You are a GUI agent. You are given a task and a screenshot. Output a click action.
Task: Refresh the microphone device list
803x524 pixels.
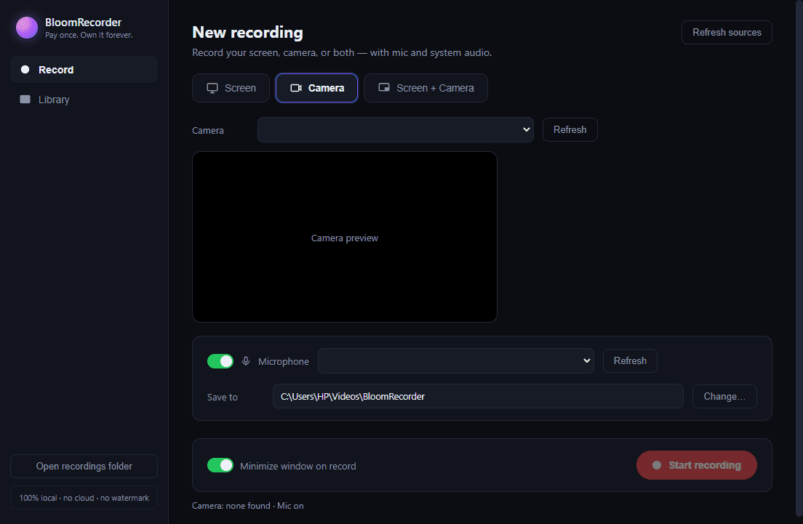coord(630,360)
